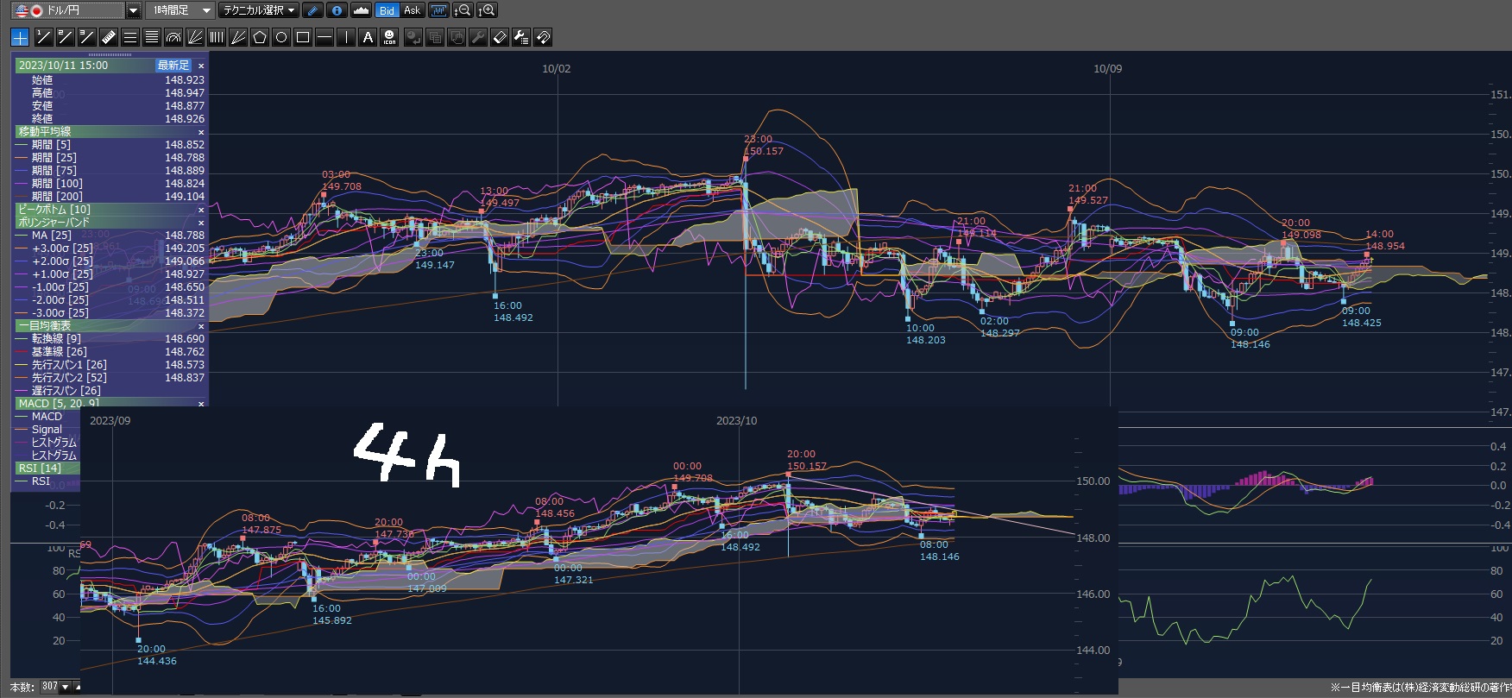Image resolution: width=1512 pixels, height=698 pixels.
Task: Toggle the blue pencil drawing mode button
Action: [x=312, y=10]
